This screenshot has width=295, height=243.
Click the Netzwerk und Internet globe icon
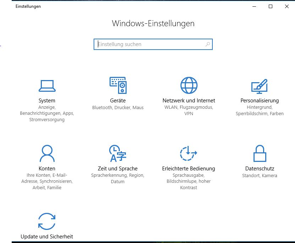[189, 85]
